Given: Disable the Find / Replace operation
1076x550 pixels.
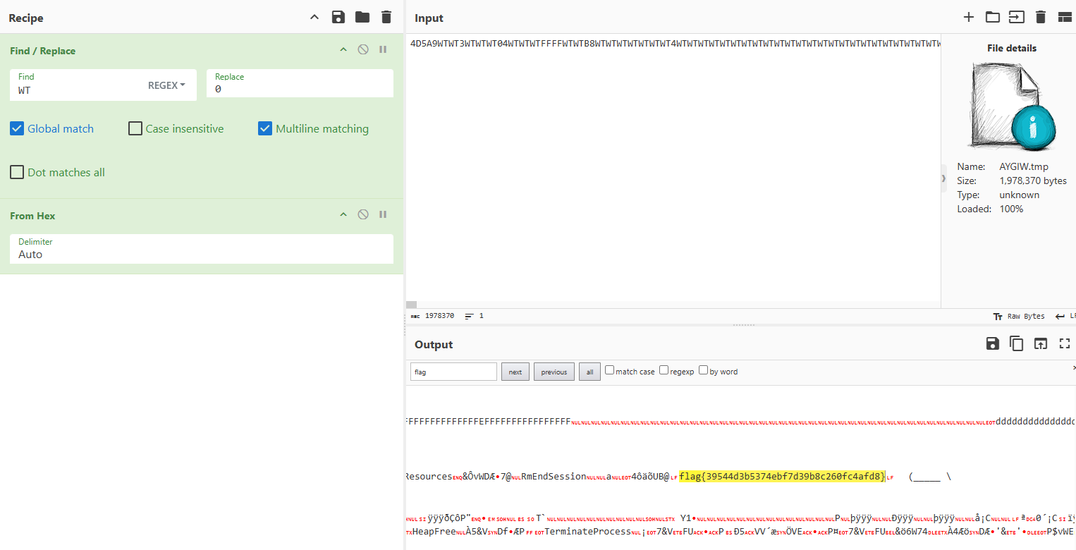Looking at the screenshot, I should 363,49.
